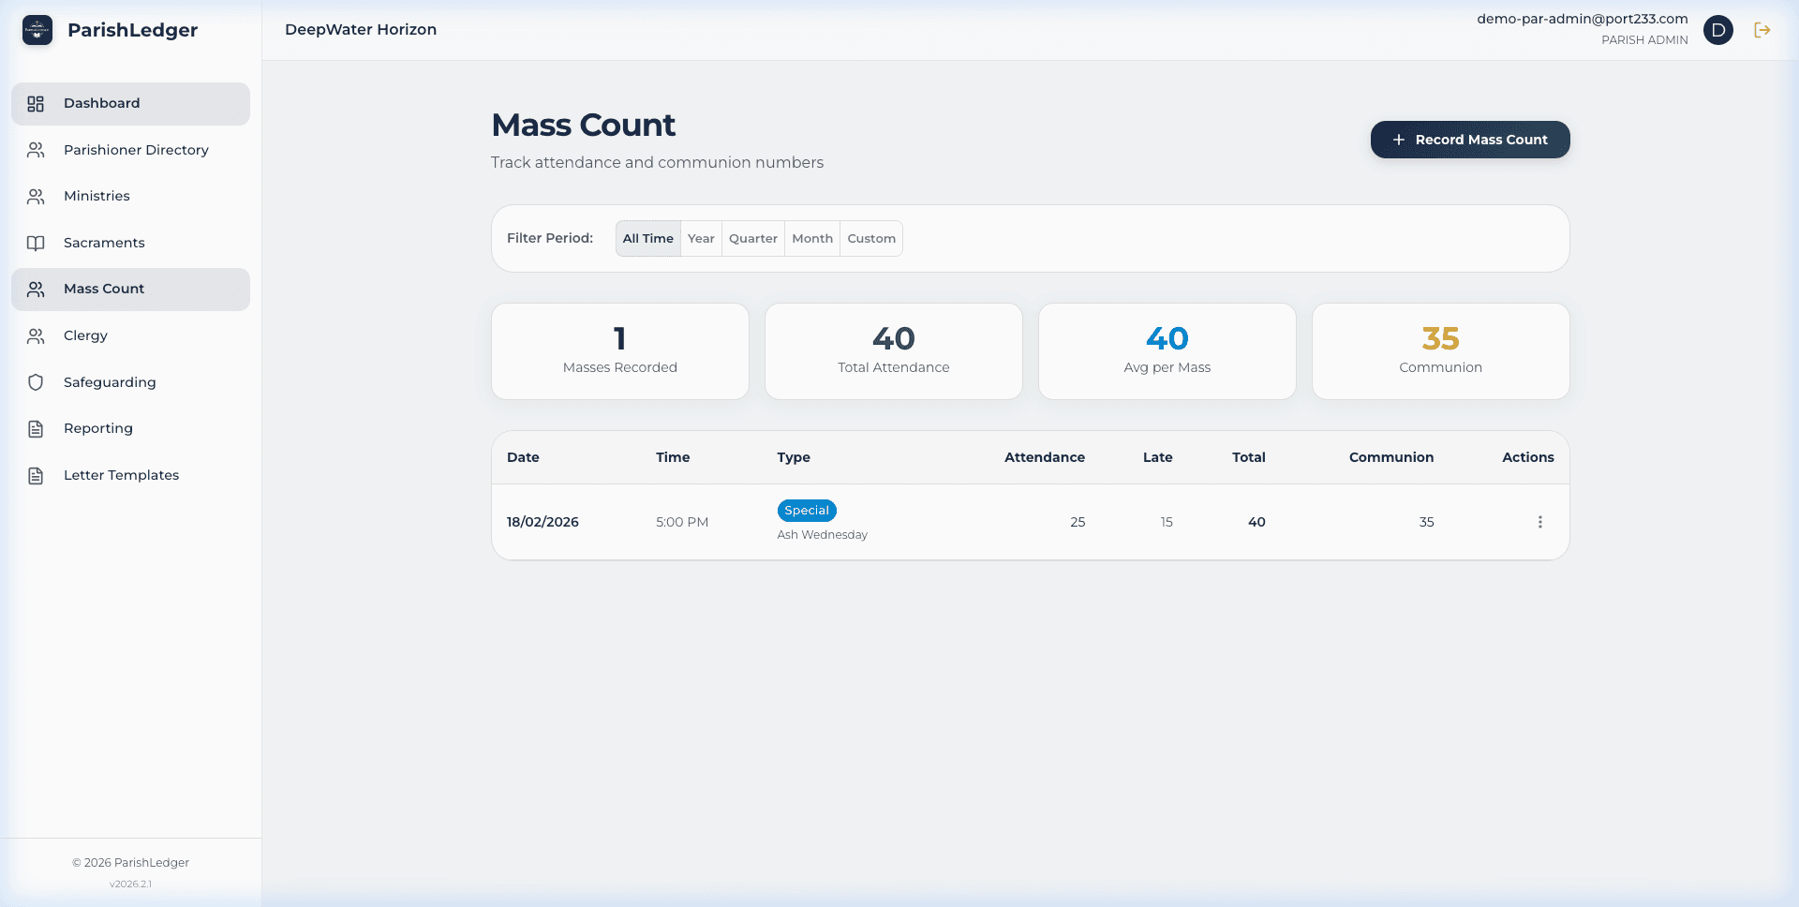Screen dimensions: 1799x907
Task: Open Sacraments via the book icon
Action: [x=36, y=243]
